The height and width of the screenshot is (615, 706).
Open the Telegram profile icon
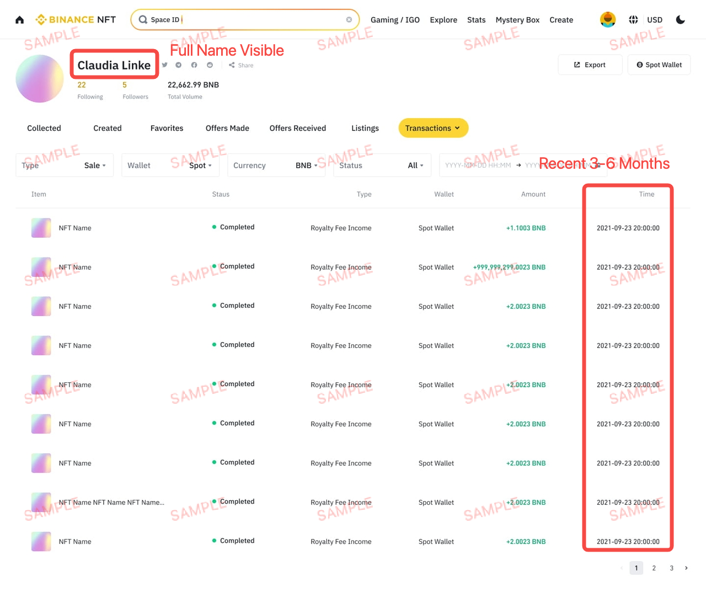tap(179, 65)
